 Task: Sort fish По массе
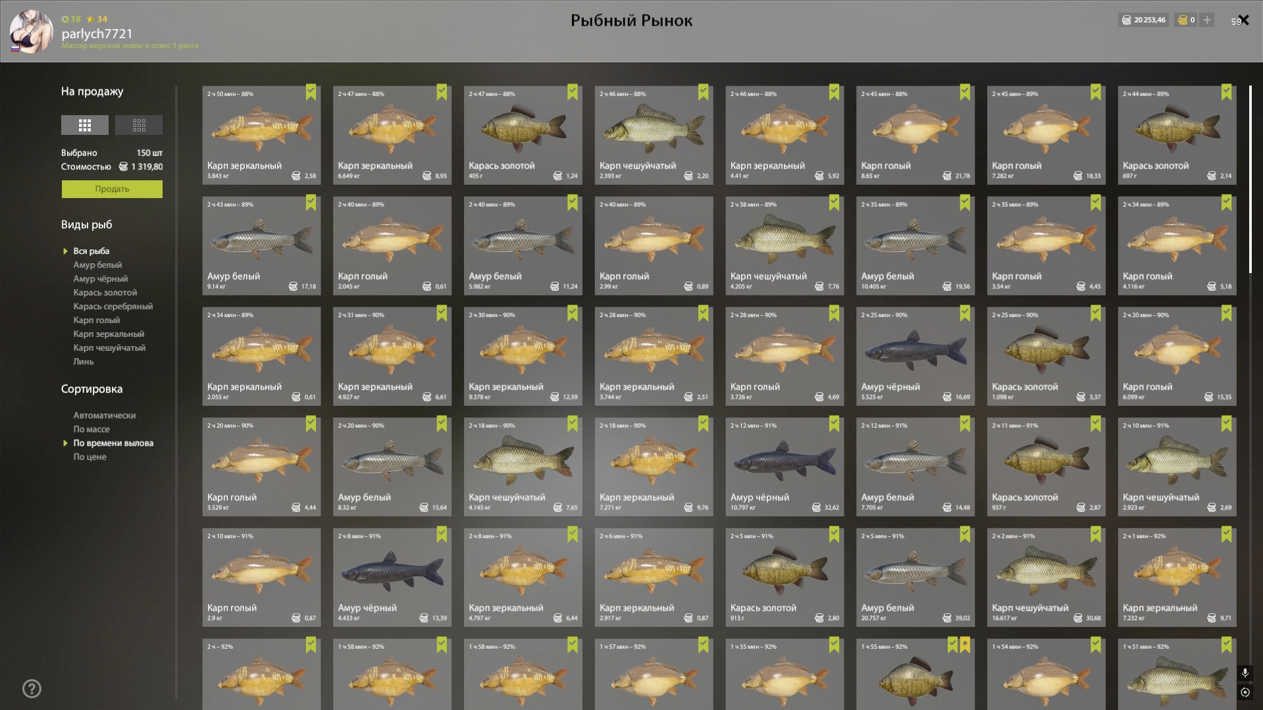click(x=91, y=430)
